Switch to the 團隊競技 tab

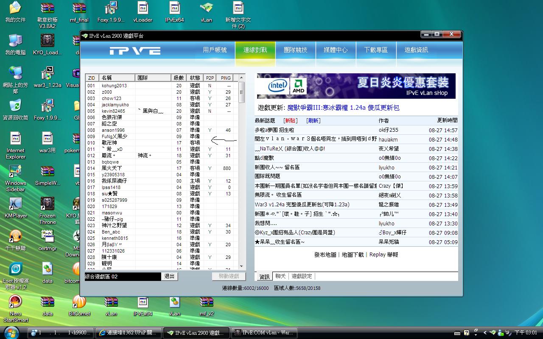click(295, 50)
